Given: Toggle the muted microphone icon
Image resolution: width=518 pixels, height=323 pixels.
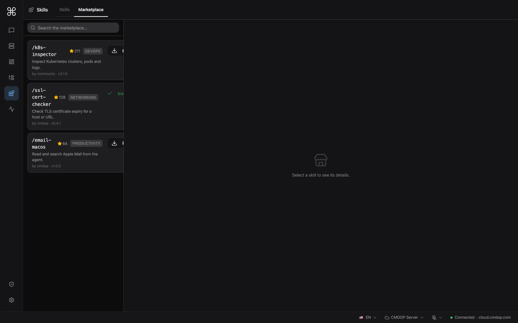Looking at the screenshot, I should (x=434, y=318).
